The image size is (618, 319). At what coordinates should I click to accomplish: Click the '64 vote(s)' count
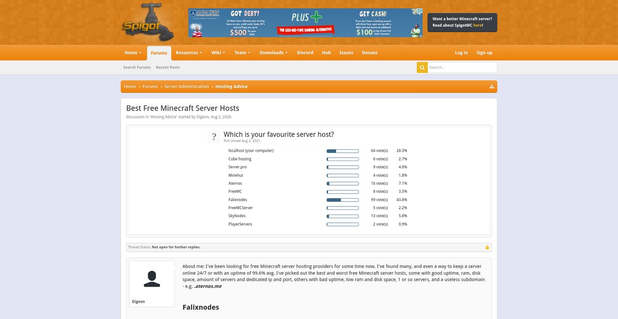[x=380, y=151]
